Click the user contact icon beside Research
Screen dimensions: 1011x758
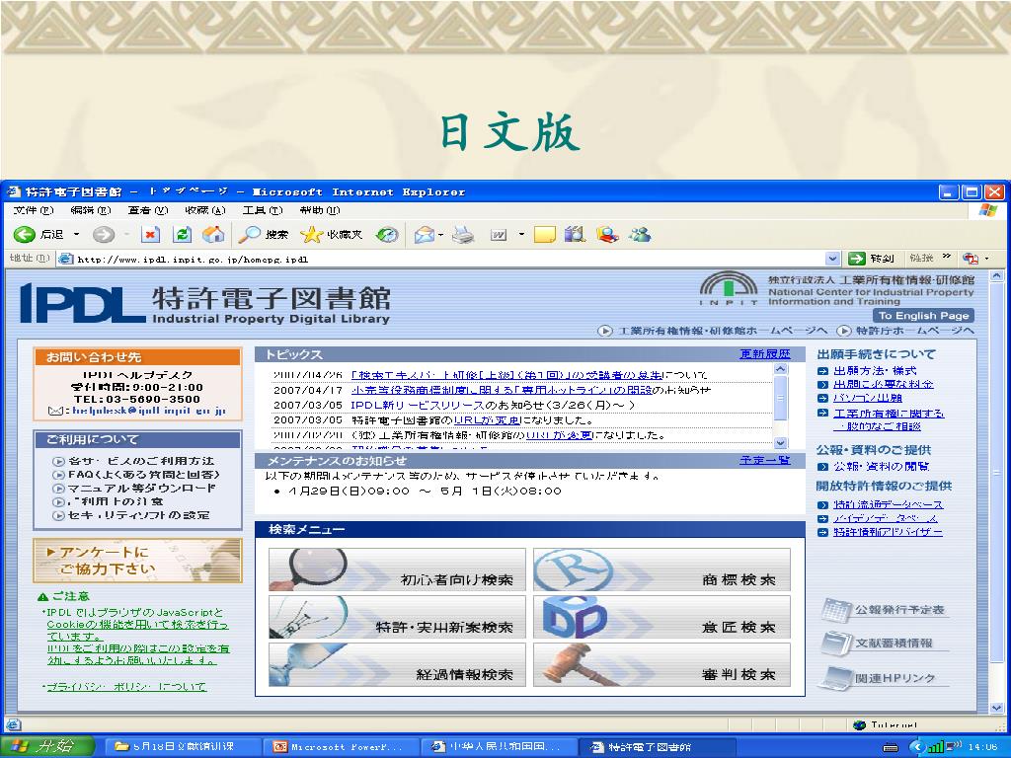coord(607,235)
